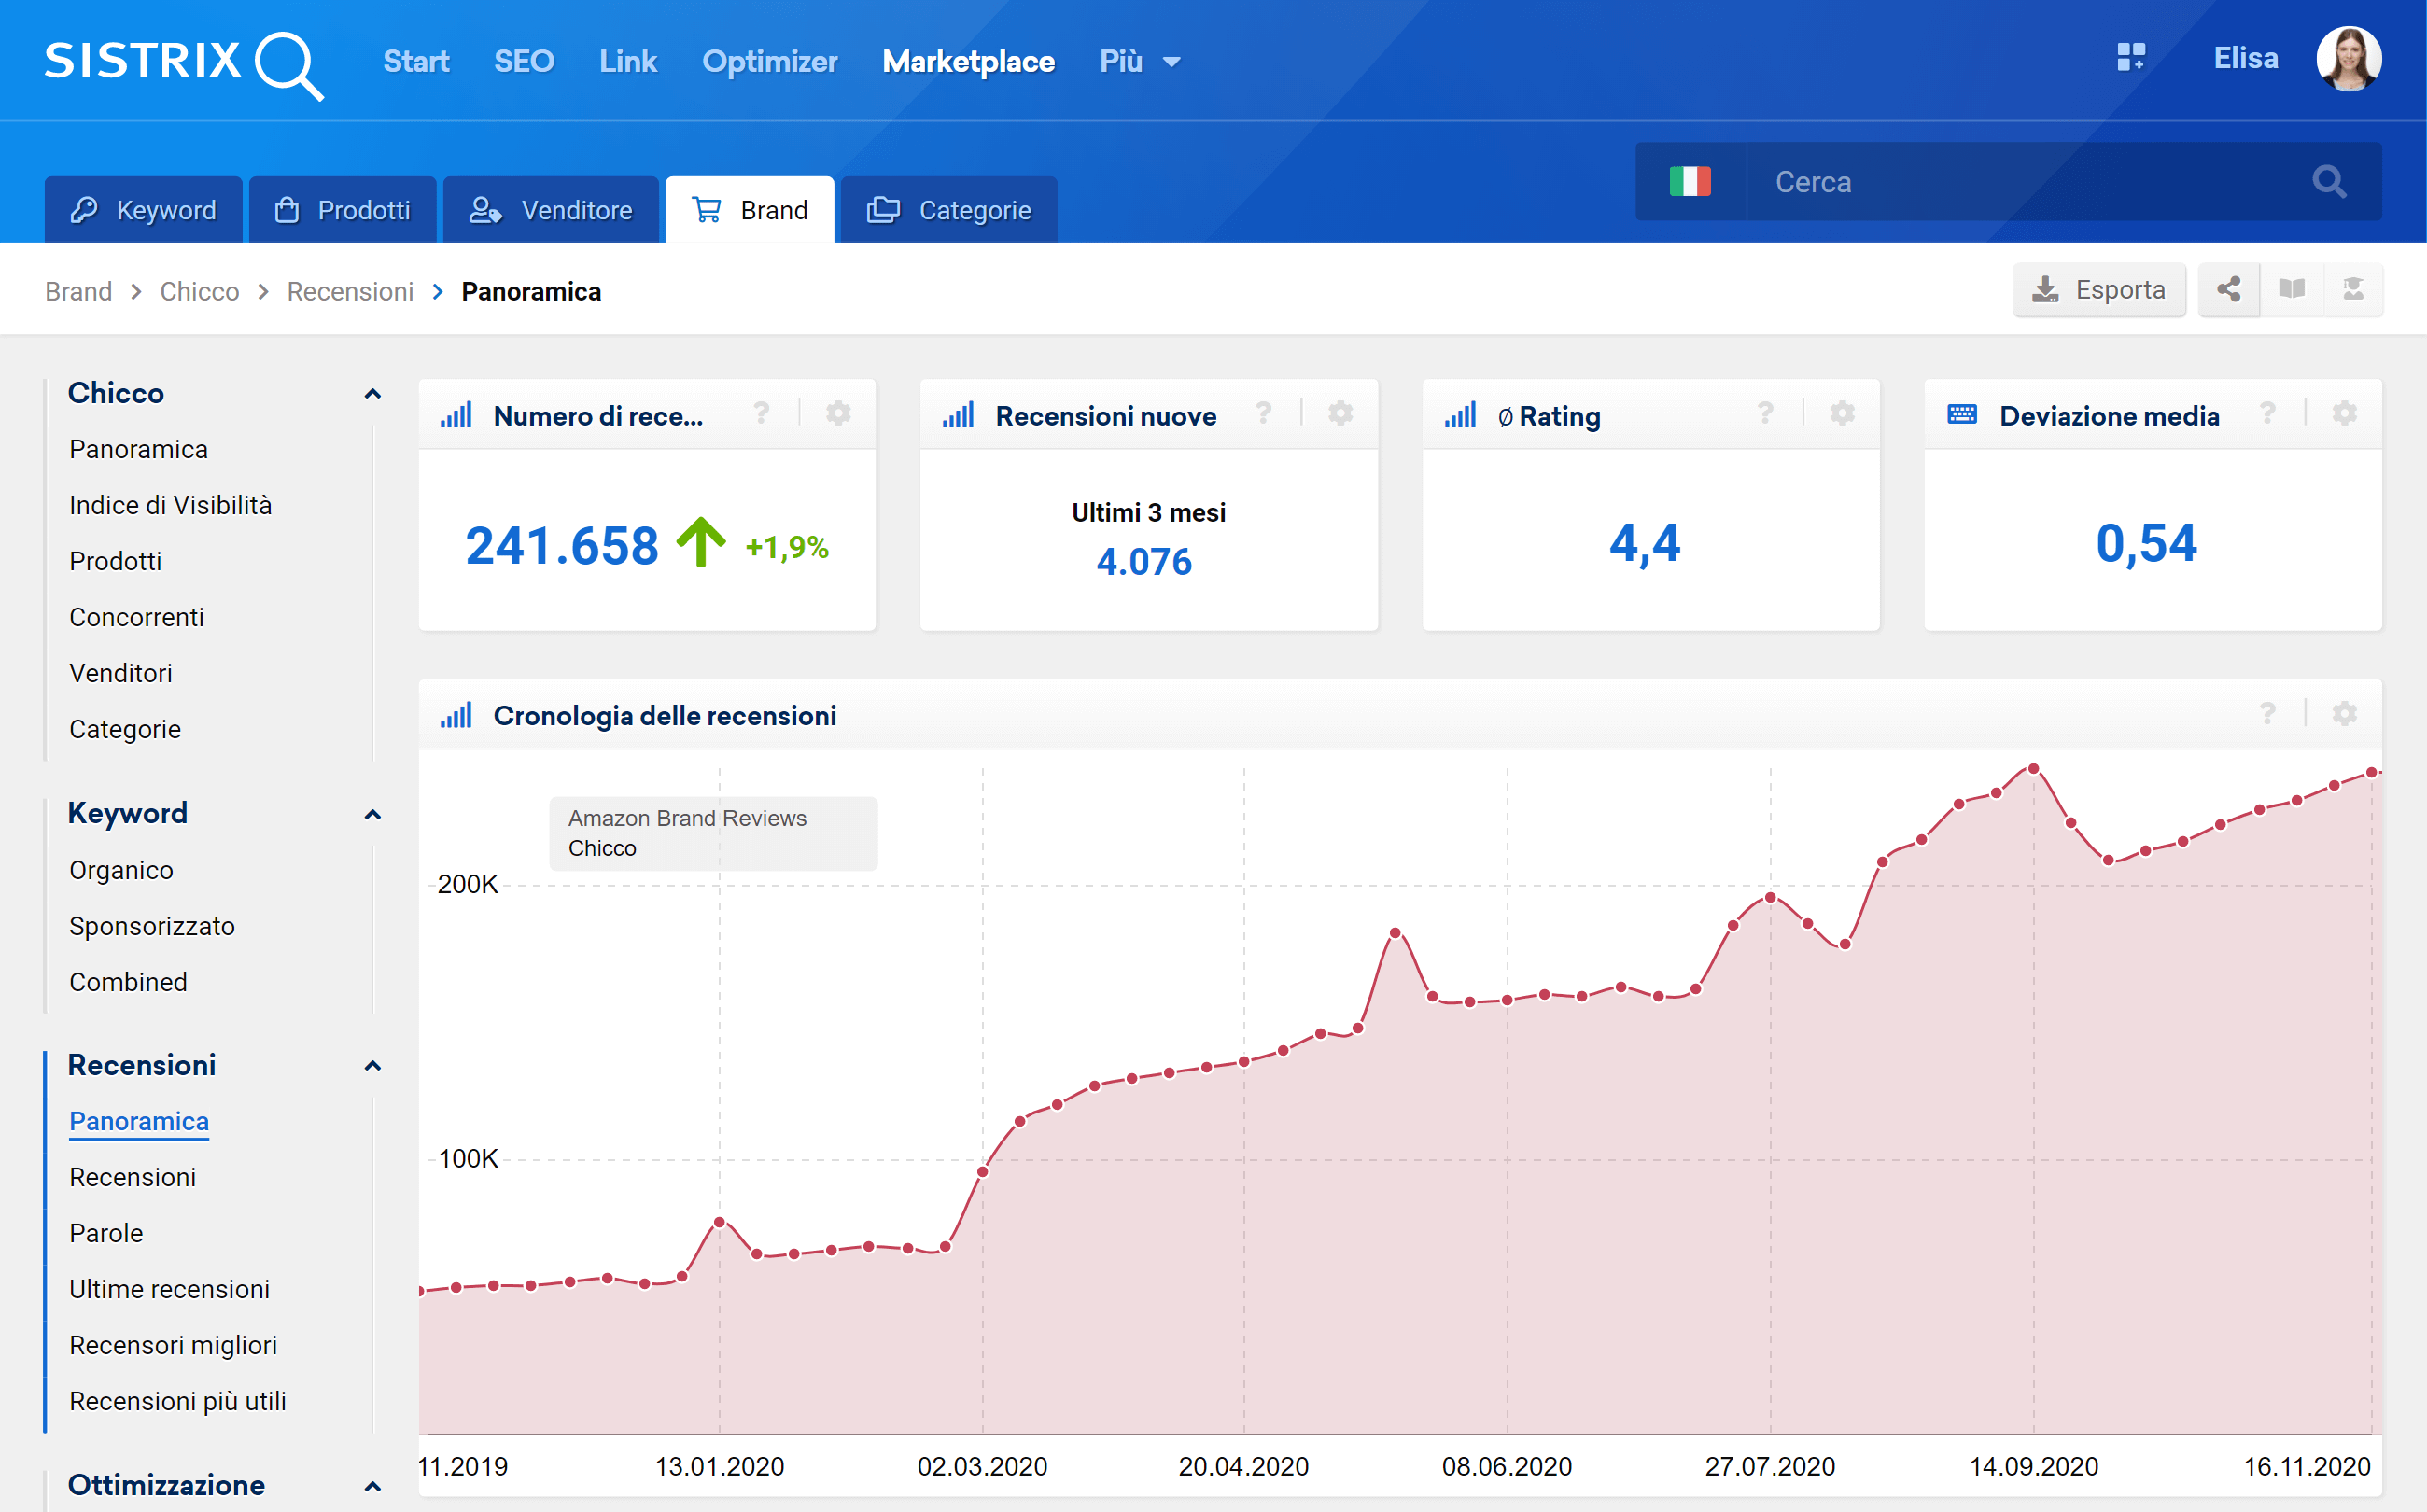This screenshot has height=1512, width=2427.
Task: Click the keyboard icon of Deviazione media
Action: 1962,414
